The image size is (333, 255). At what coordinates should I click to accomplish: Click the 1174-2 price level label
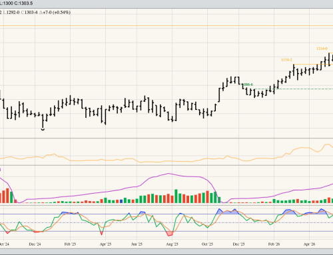pos(286,60)
